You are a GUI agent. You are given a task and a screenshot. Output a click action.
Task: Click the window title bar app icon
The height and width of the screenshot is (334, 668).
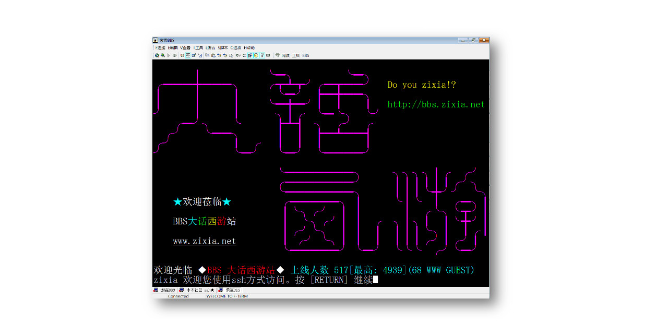[x=156, y=40]
